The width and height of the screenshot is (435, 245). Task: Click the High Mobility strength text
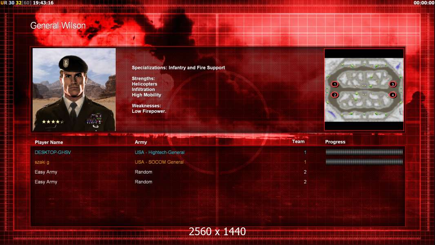[146, 95]
